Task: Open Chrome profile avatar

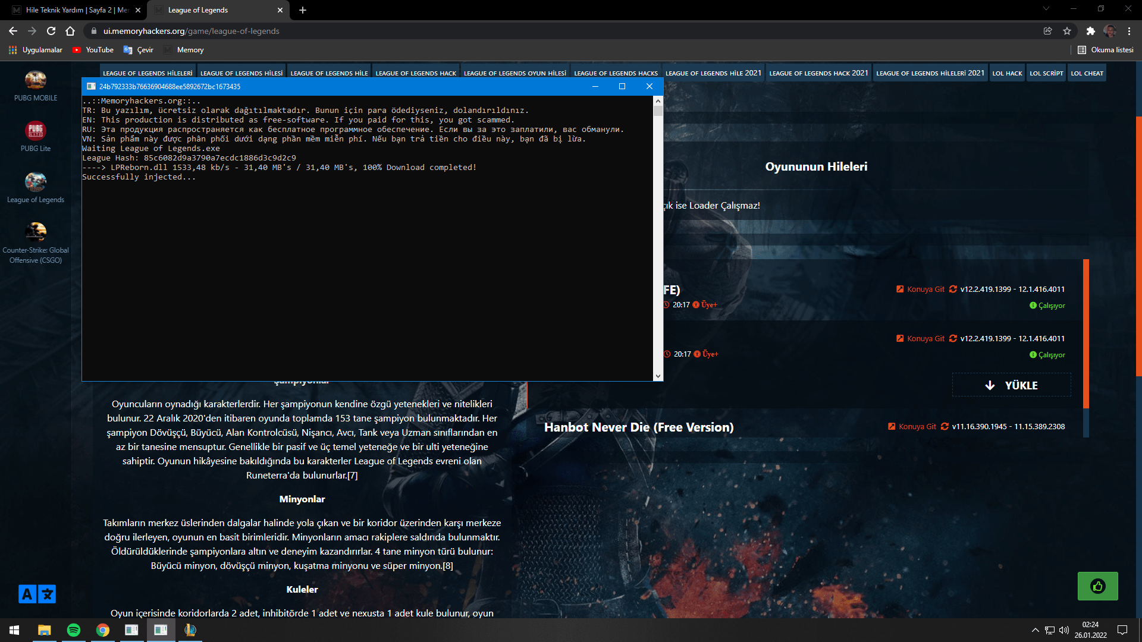Action: 1110,31
